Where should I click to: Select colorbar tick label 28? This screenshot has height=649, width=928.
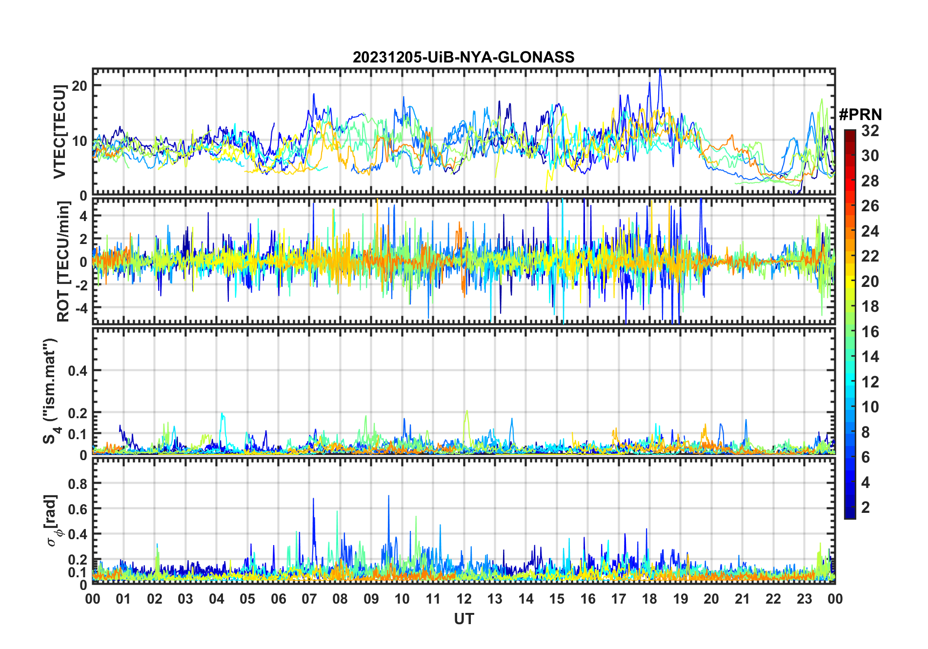pyautogui.click(x=870, y=181)
